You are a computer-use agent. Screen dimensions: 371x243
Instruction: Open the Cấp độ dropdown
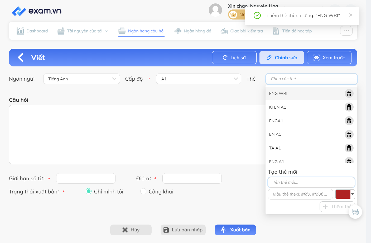[199, 79]
